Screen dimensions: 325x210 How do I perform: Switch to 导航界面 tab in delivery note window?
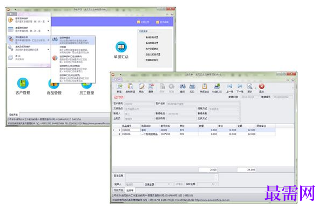(x=118, y=190)
